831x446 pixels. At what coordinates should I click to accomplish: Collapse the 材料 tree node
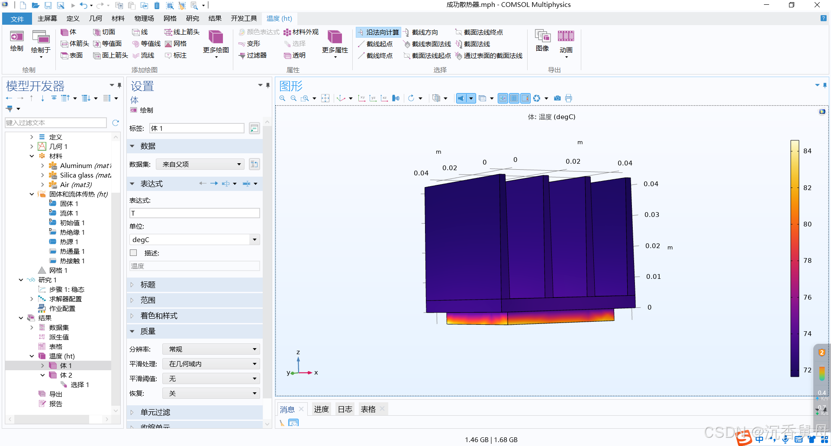pos(32,156)
